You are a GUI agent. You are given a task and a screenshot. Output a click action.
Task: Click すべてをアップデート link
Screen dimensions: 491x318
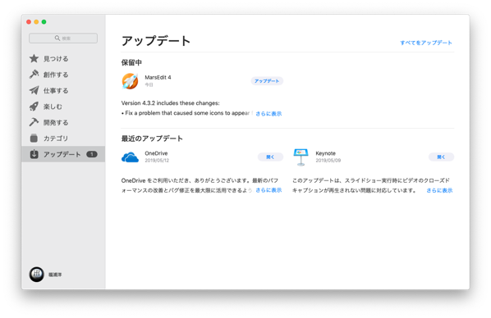(426, 43)
